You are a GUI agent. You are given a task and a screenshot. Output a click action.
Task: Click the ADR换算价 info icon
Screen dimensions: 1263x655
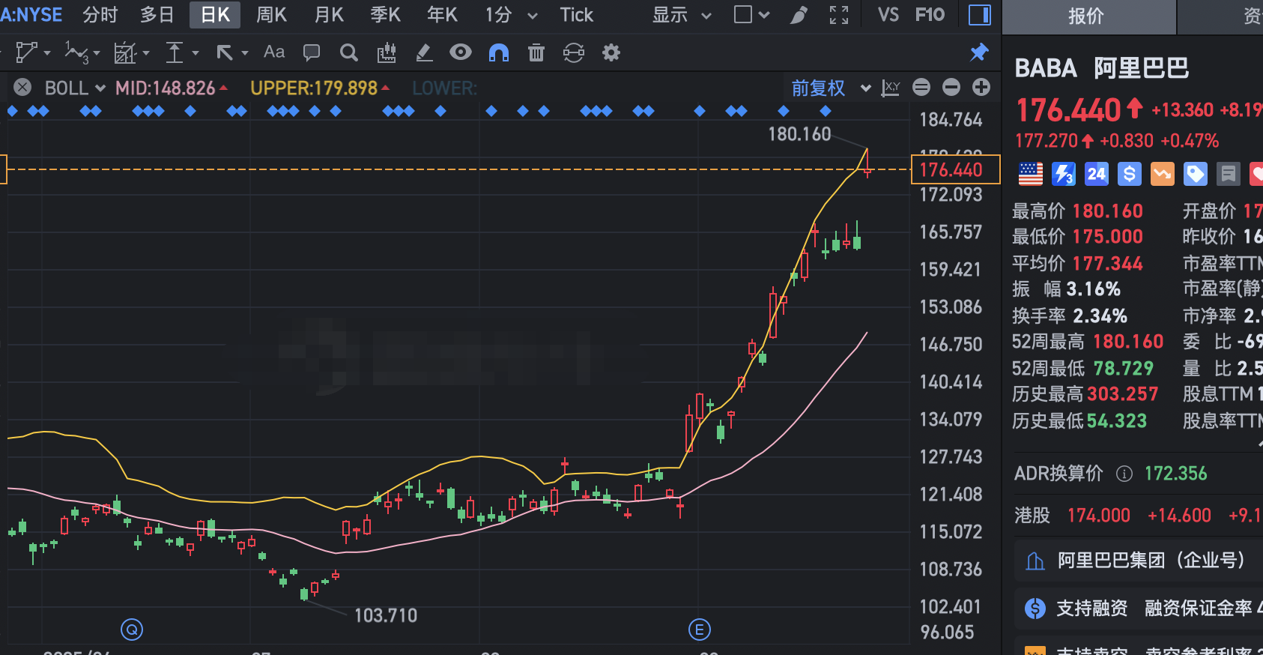pyautogui.click(x=1124, y=474)
